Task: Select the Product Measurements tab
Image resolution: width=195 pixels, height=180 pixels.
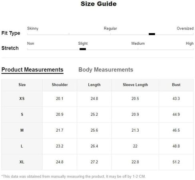Action: pyautogui.click(x=32, y=70)
